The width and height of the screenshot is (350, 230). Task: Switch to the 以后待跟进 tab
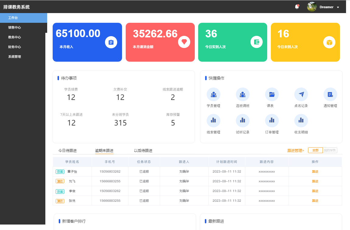143,151
